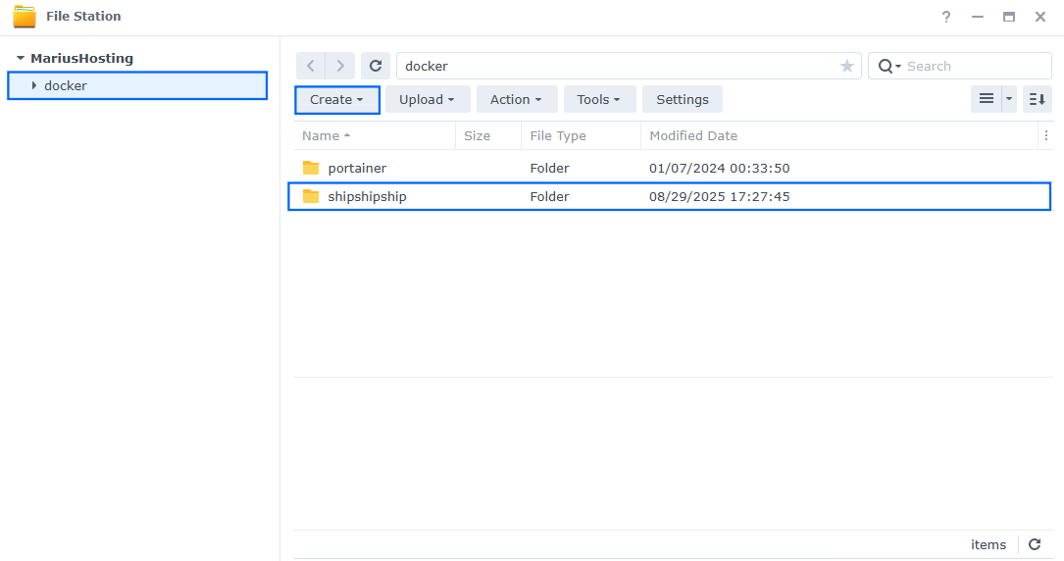
Task: Refresh the folder using the toolbar reload icon
Action: tap(376, 66)
